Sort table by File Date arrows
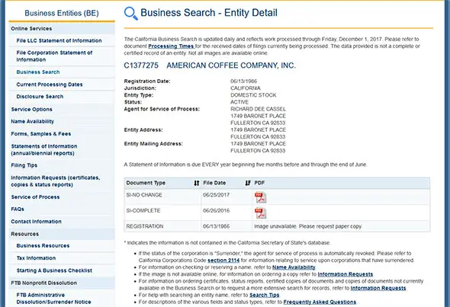Image resolution: width=450 pixels, height=307 pixels. [x=248, y=183]
